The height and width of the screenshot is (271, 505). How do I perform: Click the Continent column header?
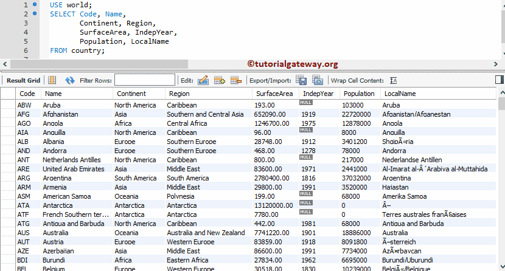[x=131, y=94]
